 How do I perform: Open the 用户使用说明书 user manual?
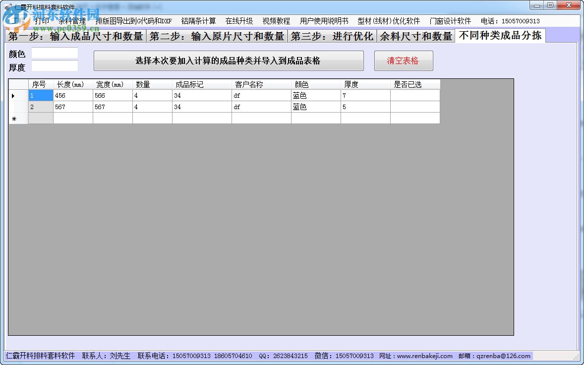click(x=323, y=21)
